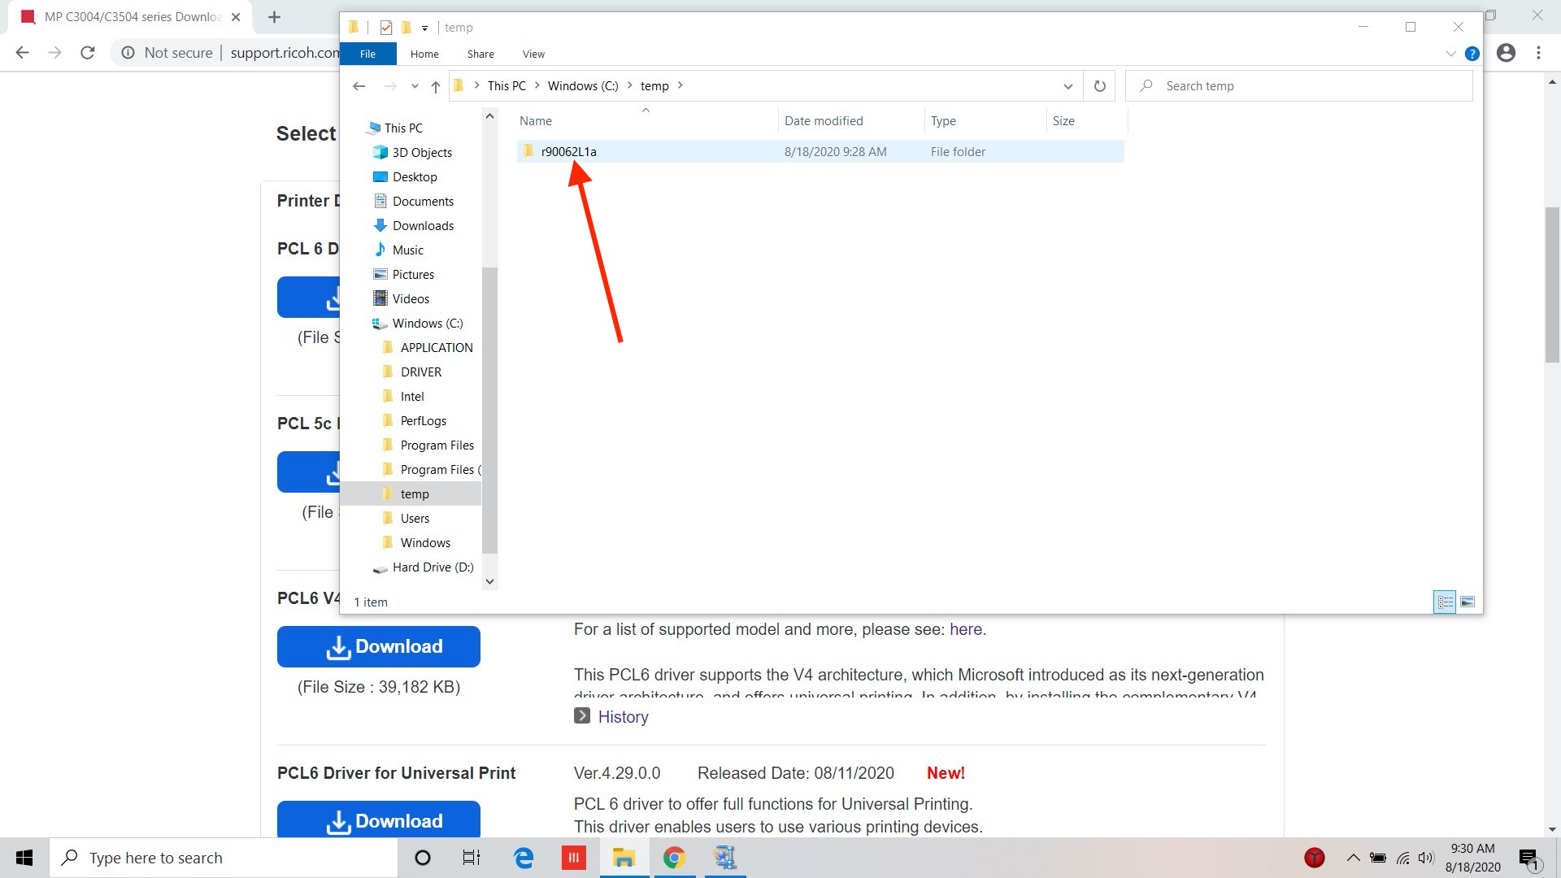Switch to details view layout
The width and height of the screenshot is (1561, 878).
(1445, 602)
